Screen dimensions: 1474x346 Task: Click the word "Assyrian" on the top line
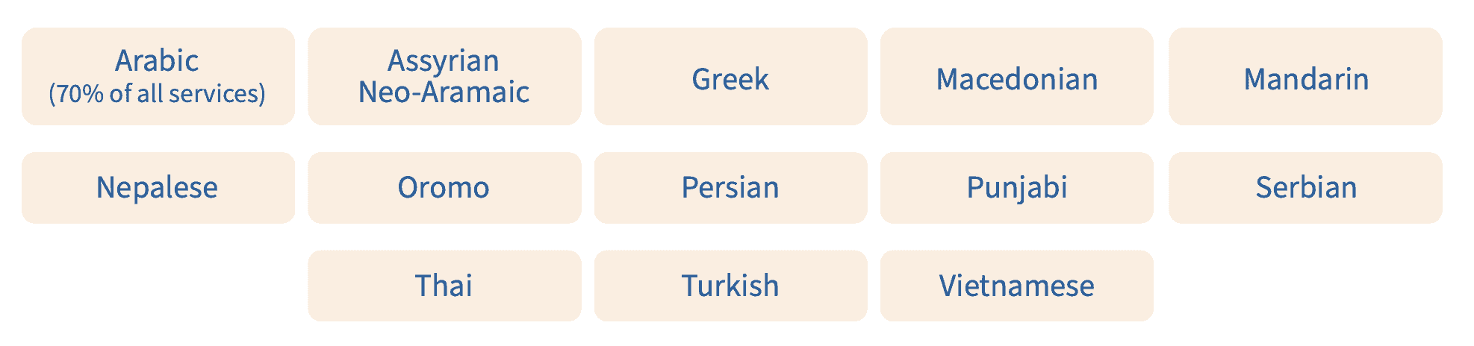pyautogui.click(x=444, y=60)
